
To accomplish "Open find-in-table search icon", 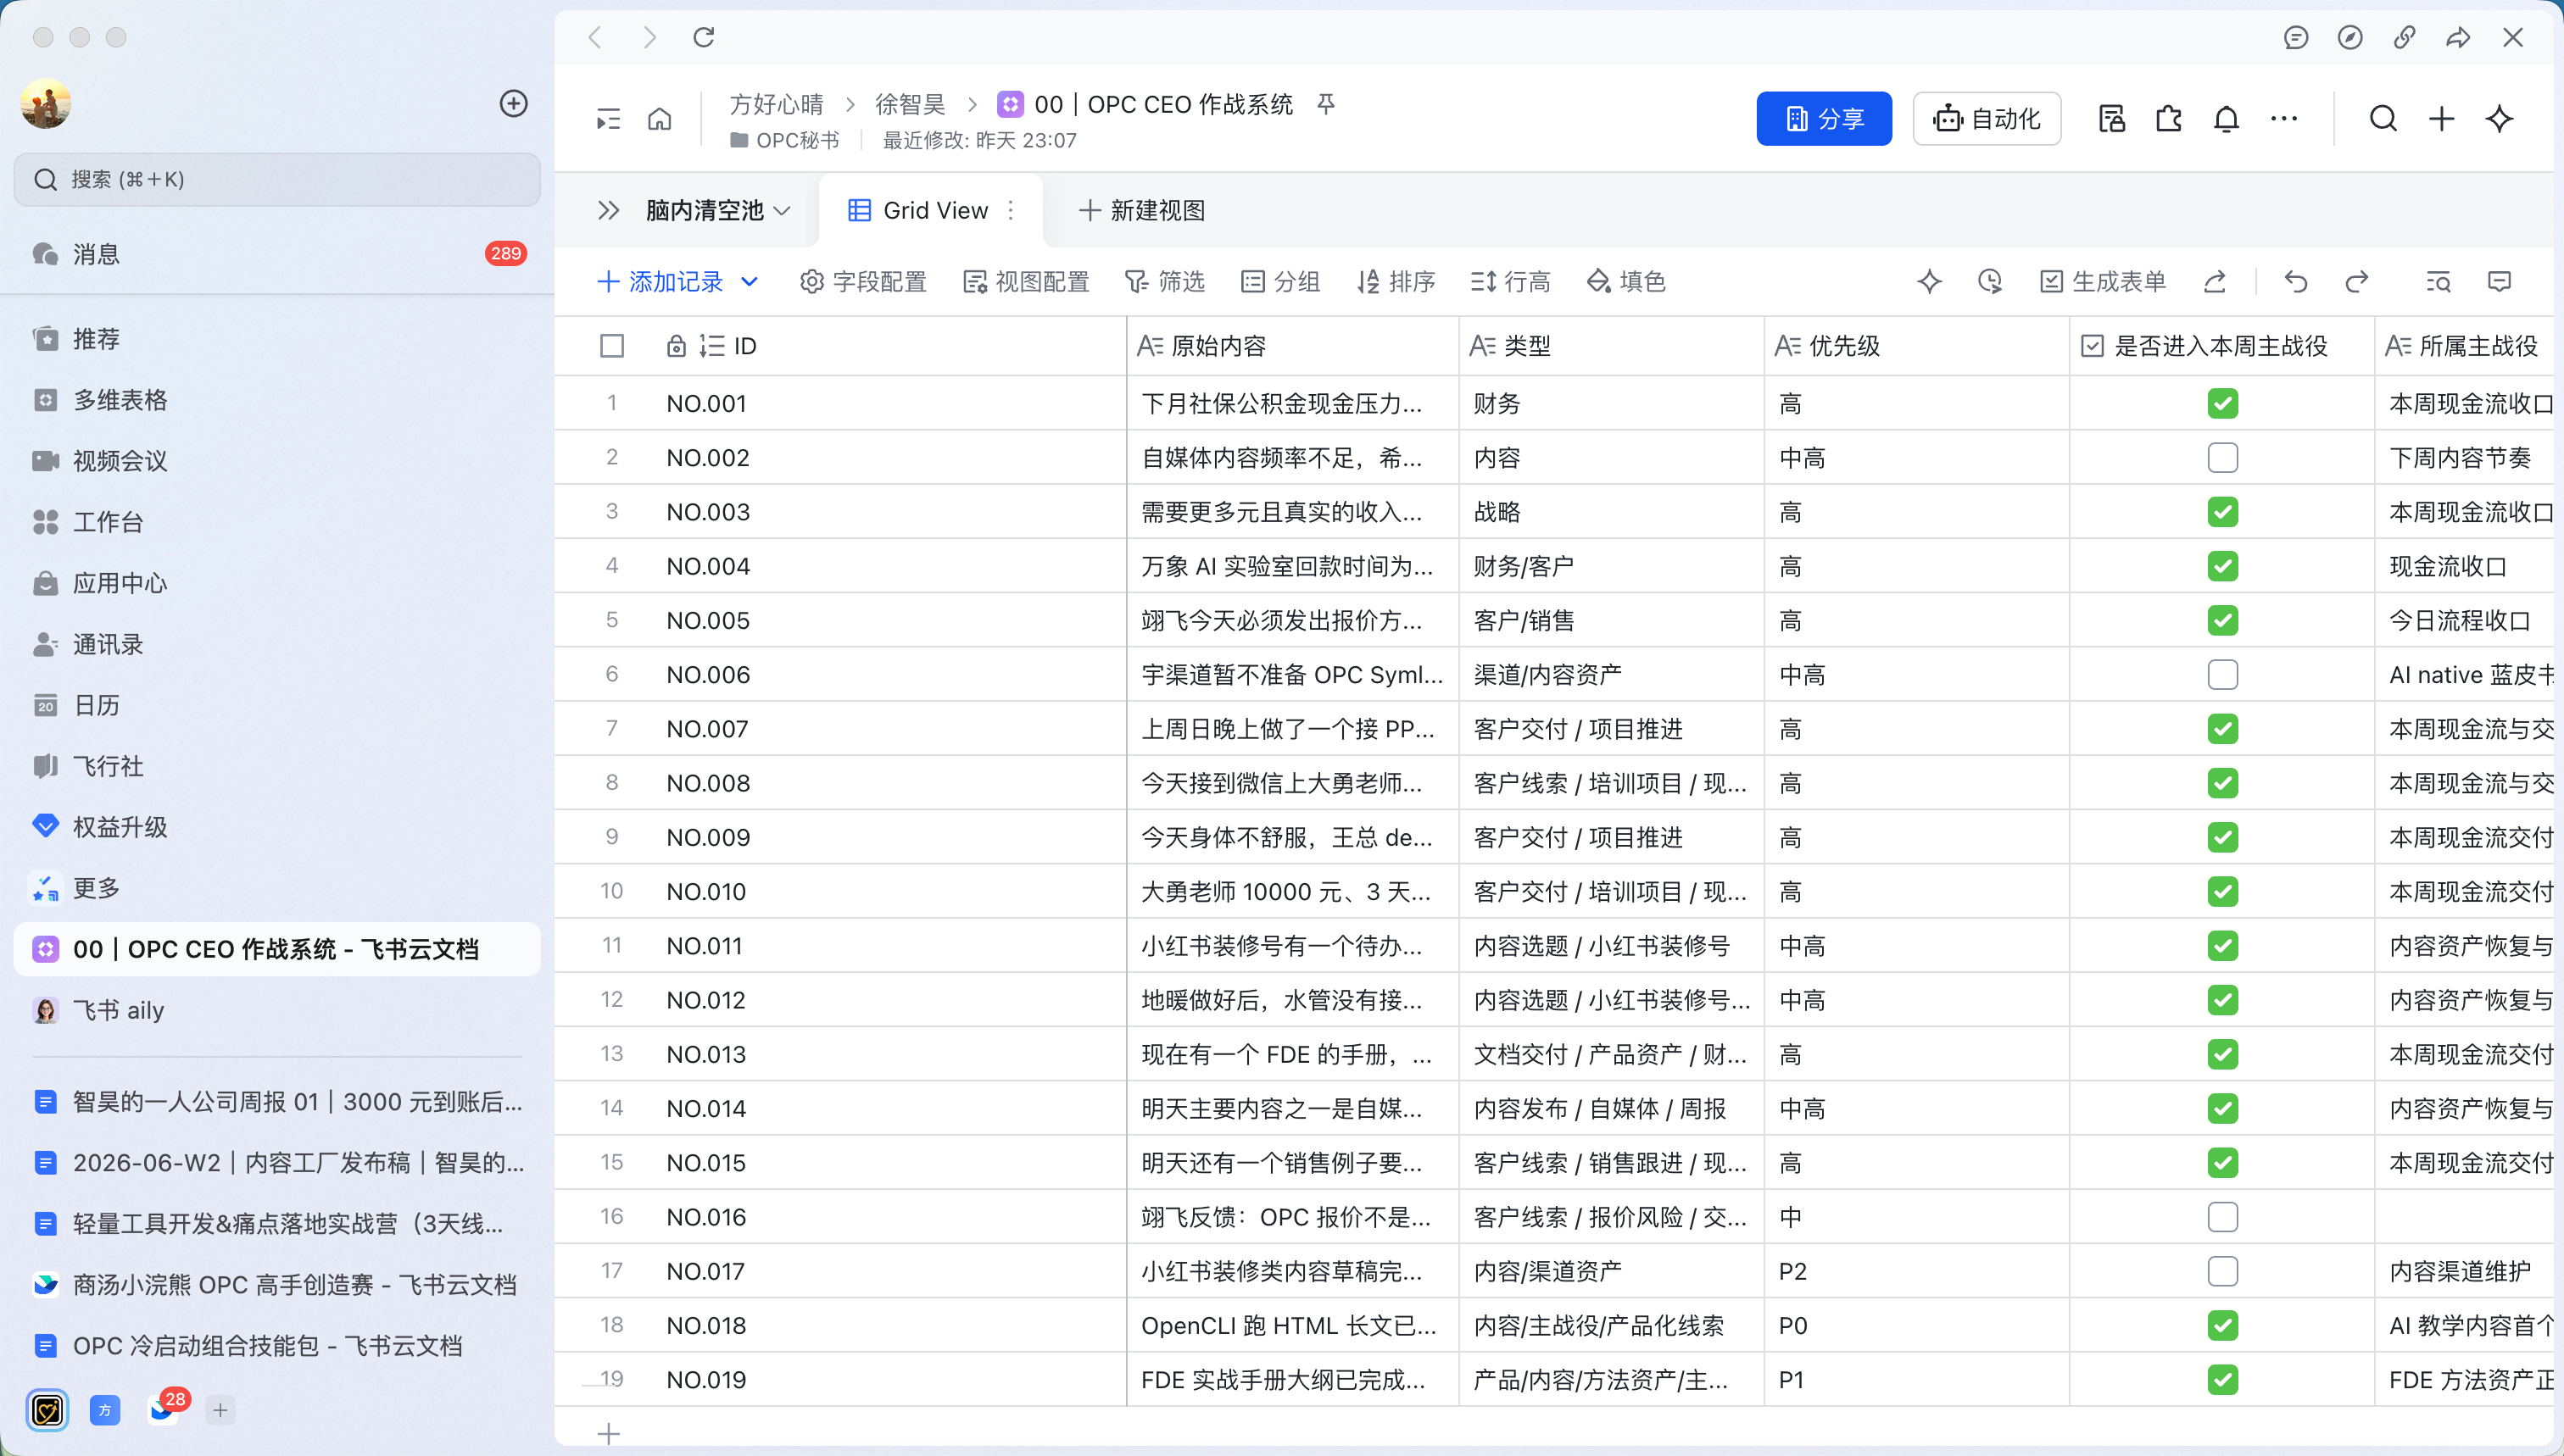I will pos(2439,282).
